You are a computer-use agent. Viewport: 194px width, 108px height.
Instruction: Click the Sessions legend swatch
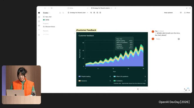(x=80, y=81)
